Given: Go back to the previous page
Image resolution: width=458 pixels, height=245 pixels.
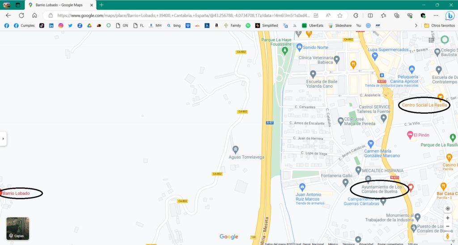Looking at the screenshot, I should tap(8, 16).
